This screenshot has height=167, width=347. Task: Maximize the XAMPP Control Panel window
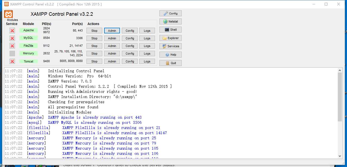326,4
